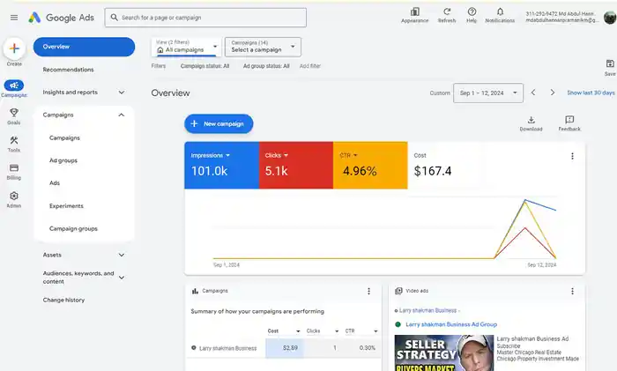Click the Create plus button
This screenshot has width=617, height=371.
click(x=14, y=48)
